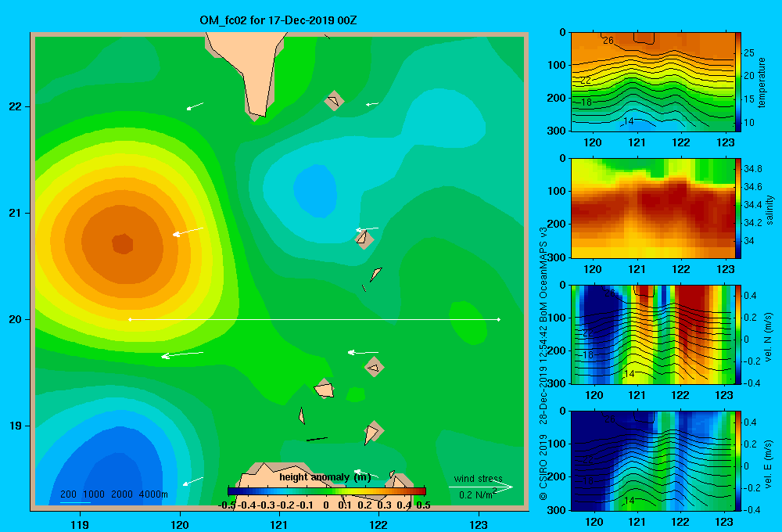Screen dimensions: 782x532
Task: Click the title 'OM_fc02 for 17-Dec-2019 00Z'
Action: pyautogui.click(x=278, y=20)
